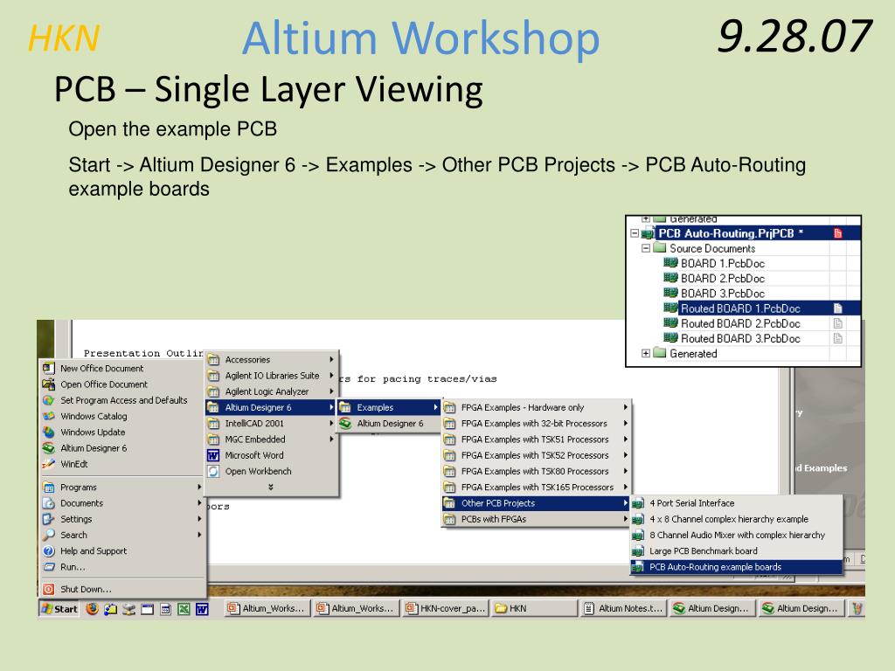Select BOARD 2.PcbDoc in project tree
895x671 pixels.
(723, 279)
